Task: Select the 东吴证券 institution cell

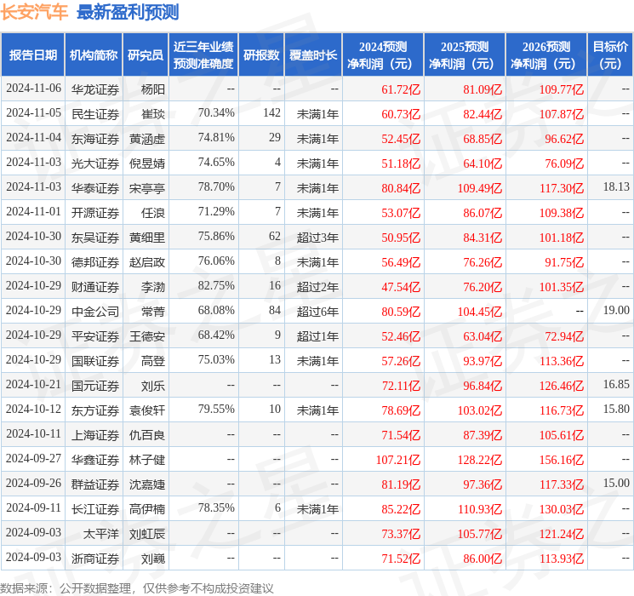Action: coord(95,238)
